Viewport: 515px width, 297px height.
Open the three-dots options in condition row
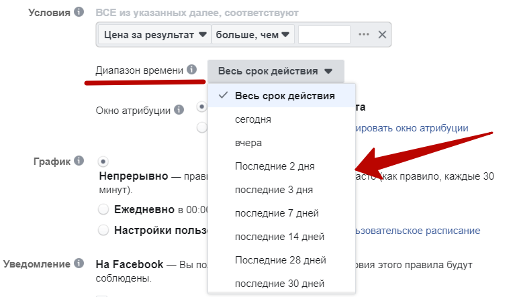pos(363,34)
